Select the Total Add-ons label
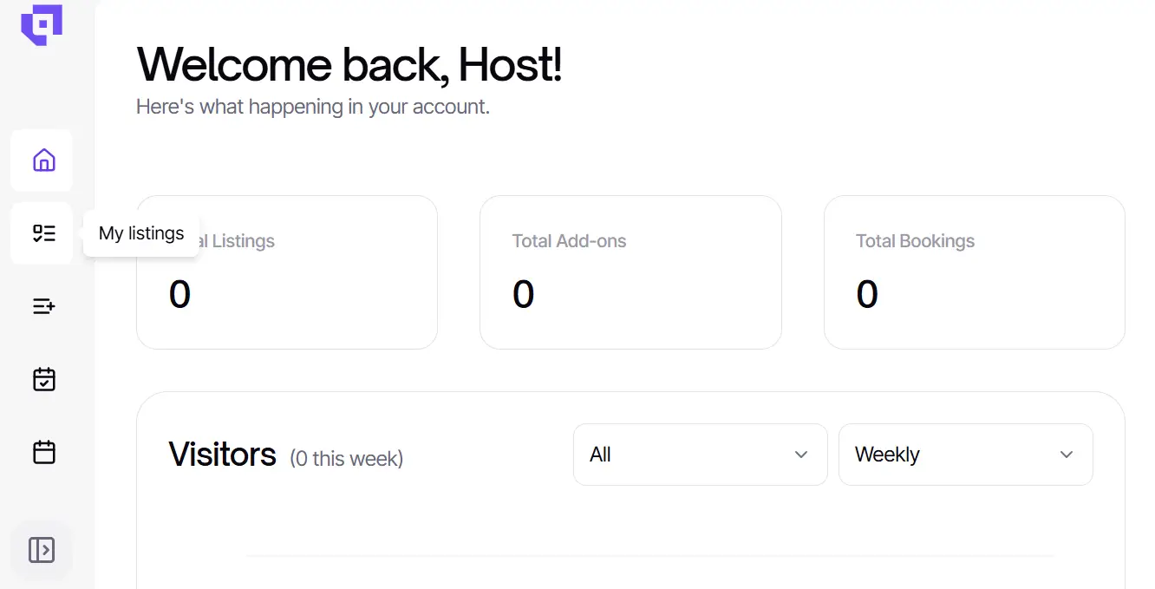The height and width of the screenshot is (589, 1155). (569, 241)
